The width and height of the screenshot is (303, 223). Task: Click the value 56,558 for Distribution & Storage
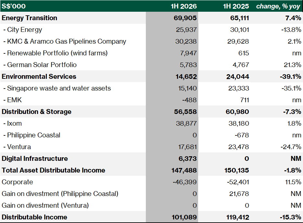coord(185,112)
